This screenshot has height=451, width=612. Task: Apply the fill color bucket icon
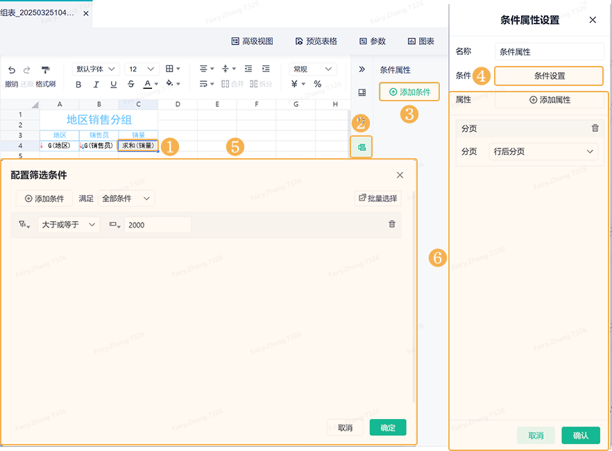(169, 83)
